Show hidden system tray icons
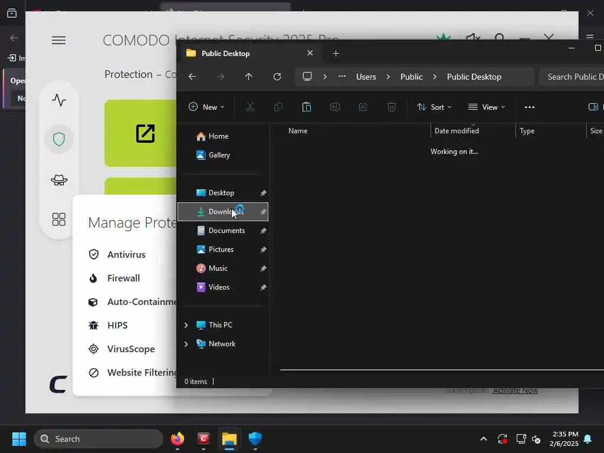 tap(484, 439)
